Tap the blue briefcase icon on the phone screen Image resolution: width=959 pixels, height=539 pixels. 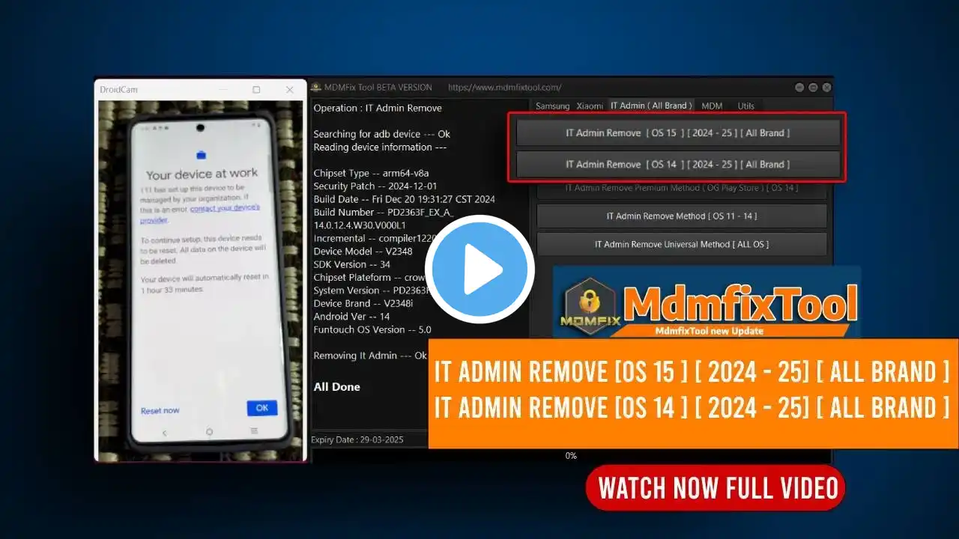(x=201, y=155)
